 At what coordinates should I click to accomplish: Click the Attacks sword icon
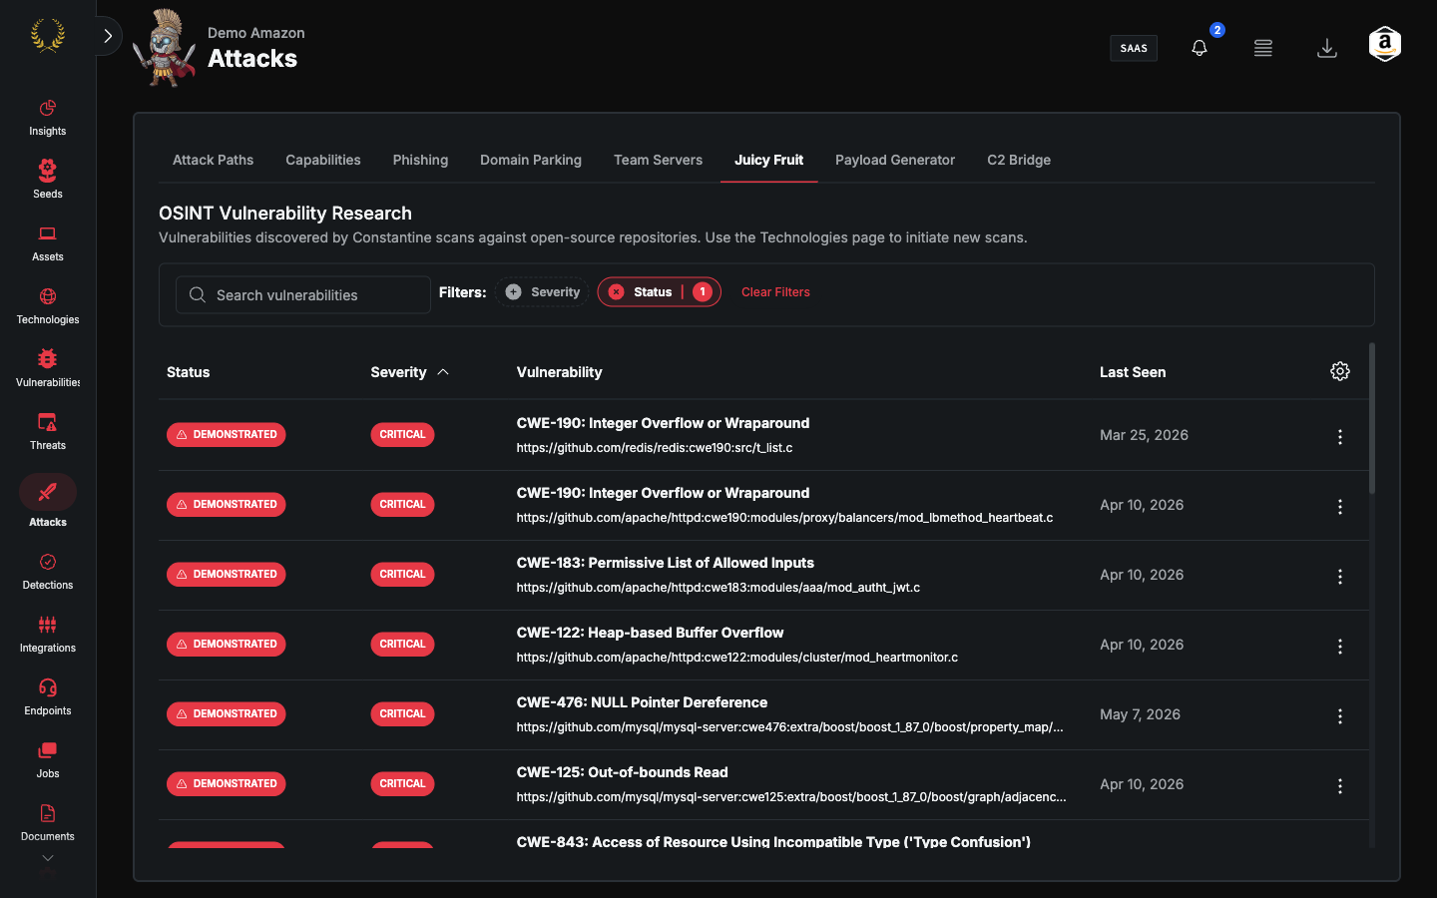point(48,492)
